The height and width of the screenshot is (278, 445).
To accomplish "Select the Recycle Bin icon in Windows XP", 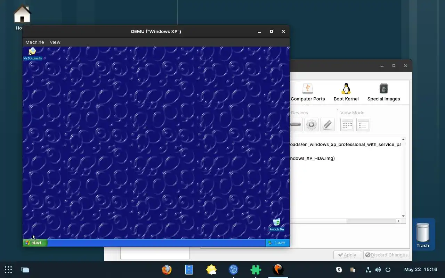I will coord(277,225).
